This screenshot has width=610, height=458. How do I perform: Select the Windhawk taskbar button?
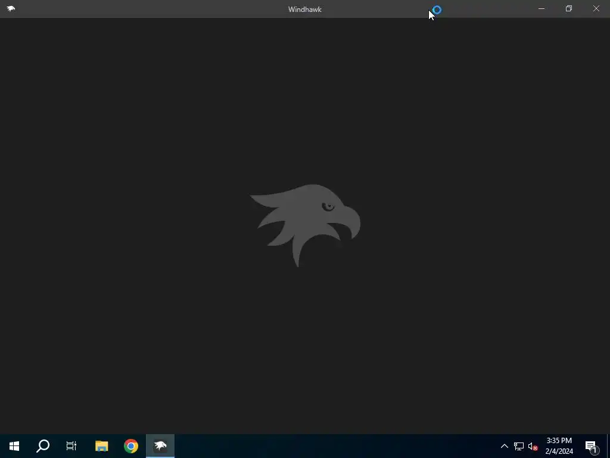160,446
